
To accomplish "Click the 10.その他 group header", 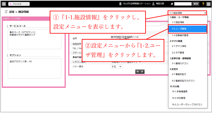I will tap(175, 86).
